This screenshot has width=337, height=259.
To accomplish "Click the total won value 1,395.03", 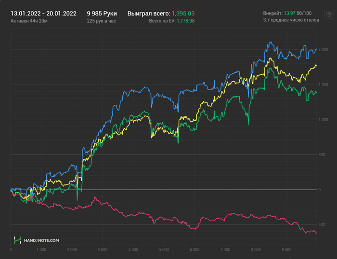I will pos(183,13).
